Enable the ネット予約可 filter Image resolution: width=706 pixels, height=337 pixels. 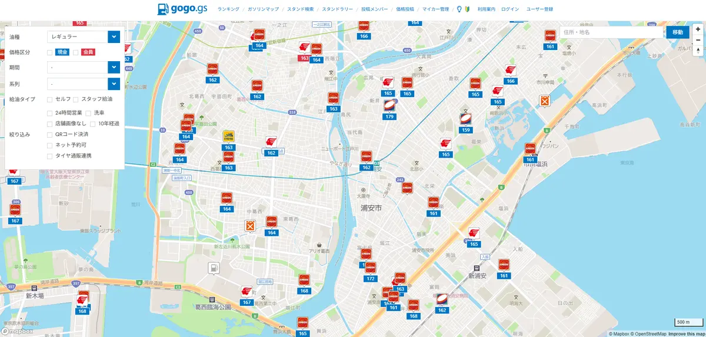[x=50, y=145]
